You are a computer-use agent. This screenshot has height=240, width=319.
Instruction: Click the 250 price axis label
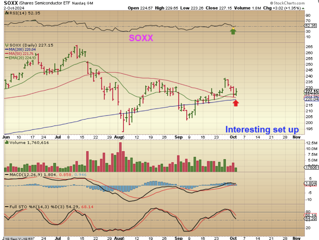point(309,64)
